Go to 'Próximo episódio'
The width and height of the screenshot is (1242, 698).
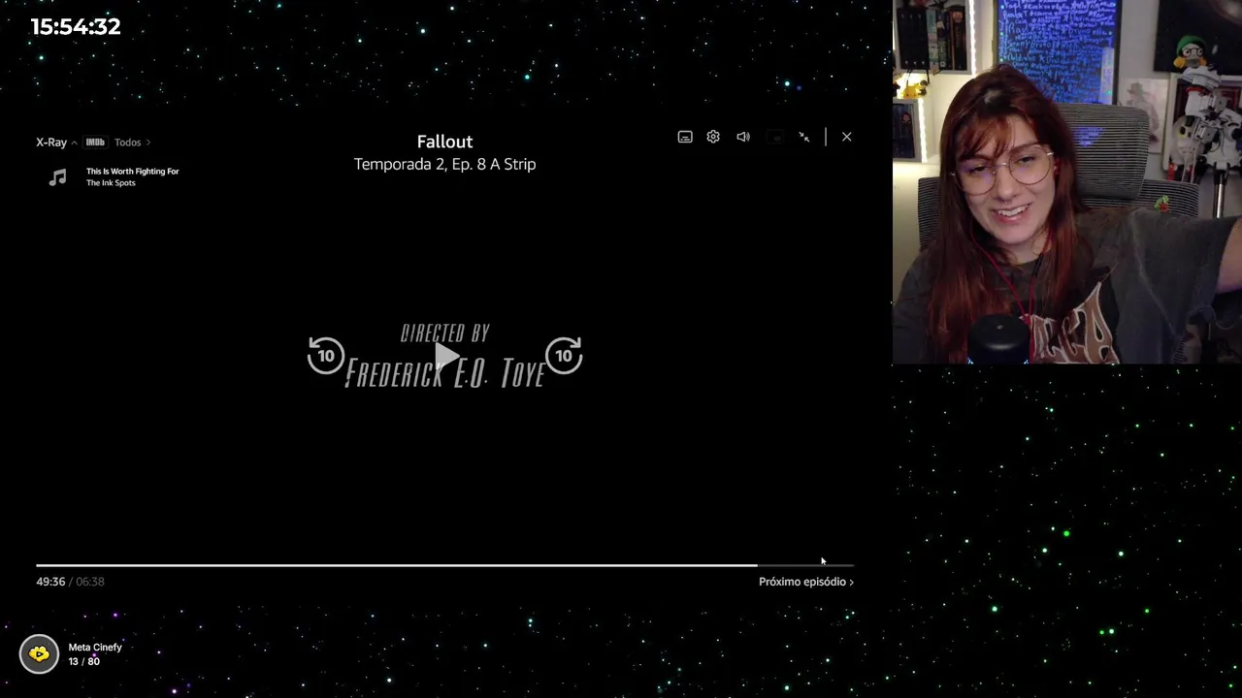point(806,582)
